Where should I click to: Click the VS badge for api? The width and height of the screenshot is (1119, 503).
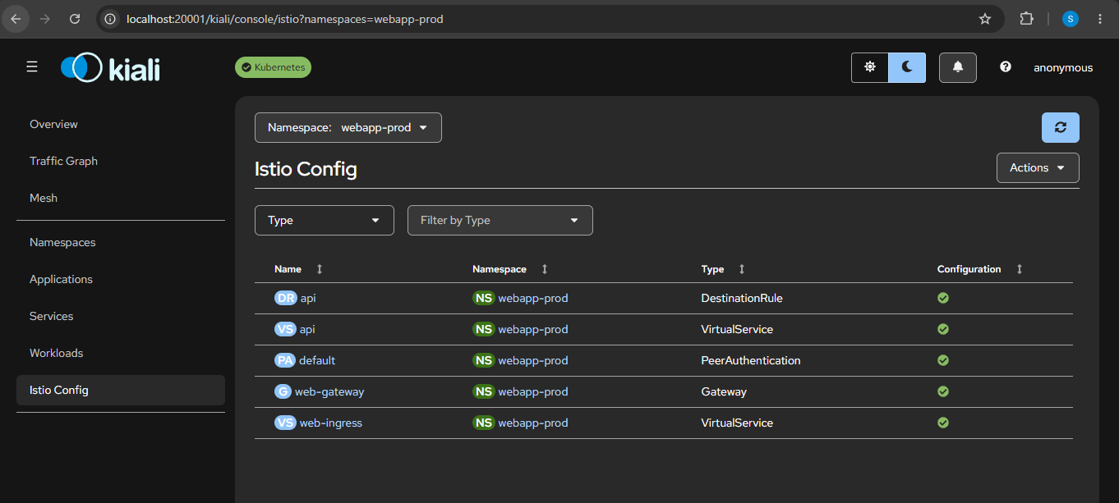pos(285,329)
